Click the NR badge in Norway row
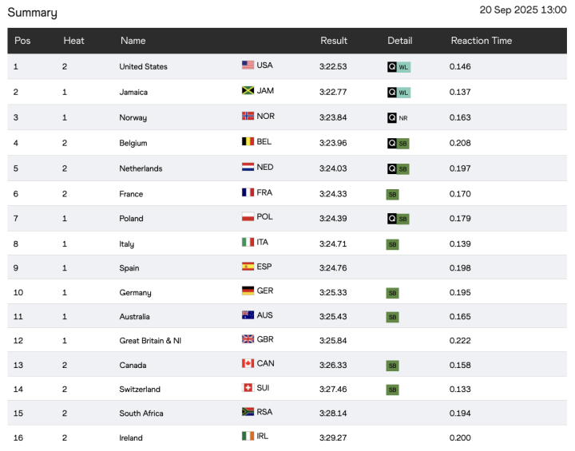 pyautogui.click(x=403, y=117)
